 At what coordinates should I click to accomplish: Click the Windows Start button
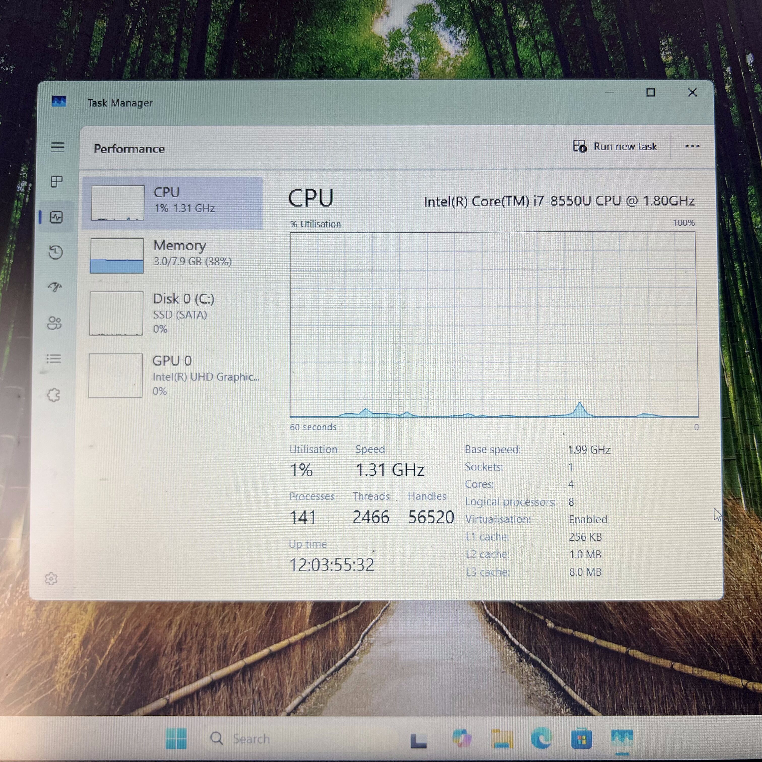pos(176,738)
